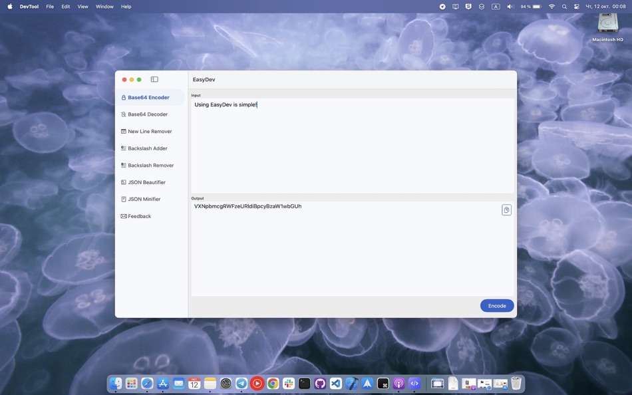Switch to Backslash Remover tool
632x395 pixels.
click(x=150, y=166)
